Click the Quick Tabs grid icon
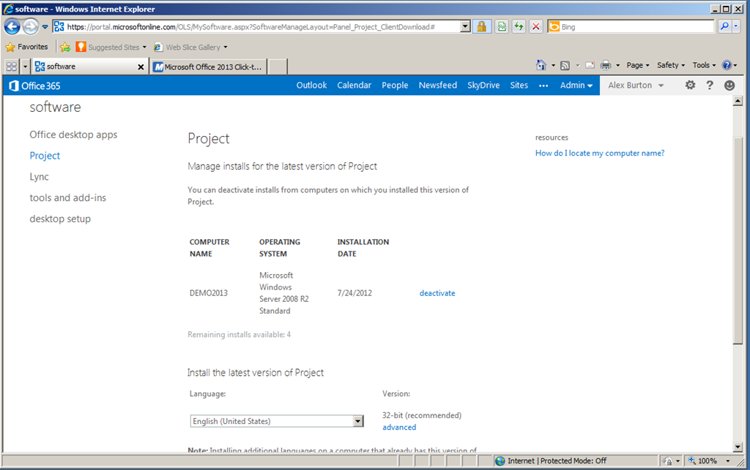 [12, 67]
